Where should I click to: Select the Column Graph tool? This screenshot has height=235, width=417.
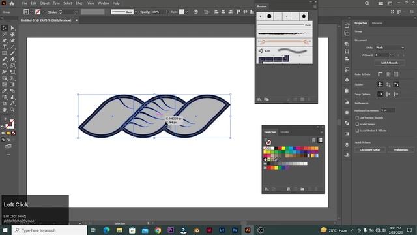[x=12, y=97]
